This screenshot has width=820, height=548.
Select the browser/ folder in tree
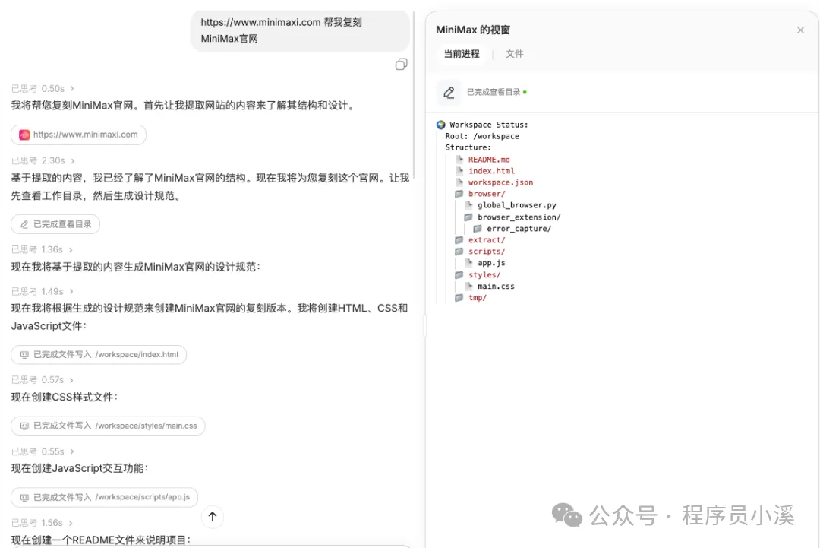(x=487, y=194)
